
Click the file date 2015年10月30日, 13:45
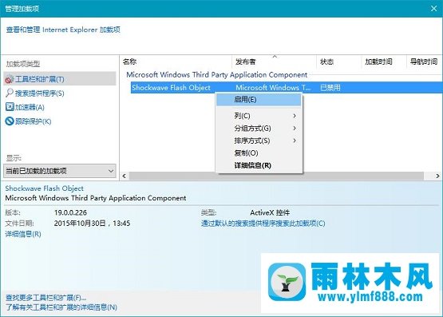pos(92,224)
